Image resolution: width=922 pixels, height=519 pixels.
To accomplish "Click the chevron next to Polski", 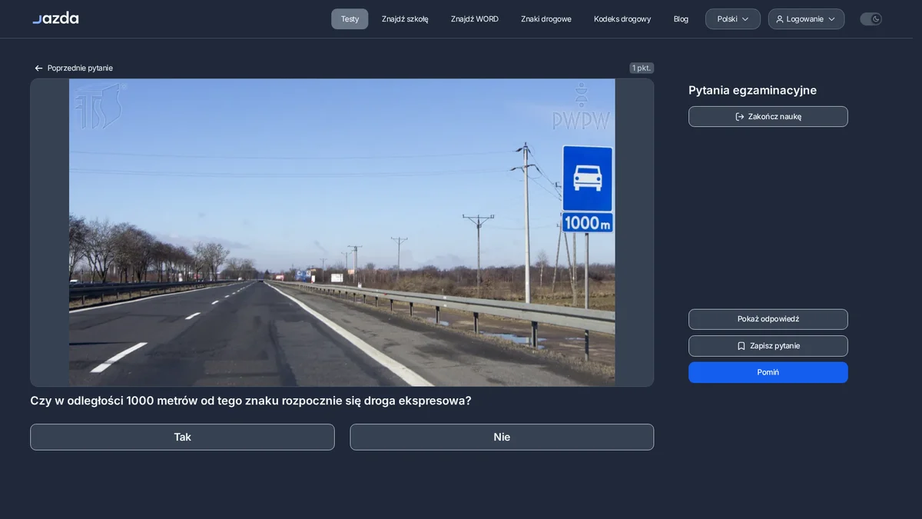I will (x=745, y=19).
